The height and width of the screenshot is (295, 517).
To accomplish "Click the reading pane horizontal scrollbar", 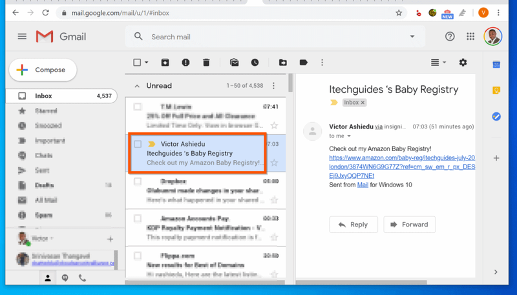I will pos(361,282).
